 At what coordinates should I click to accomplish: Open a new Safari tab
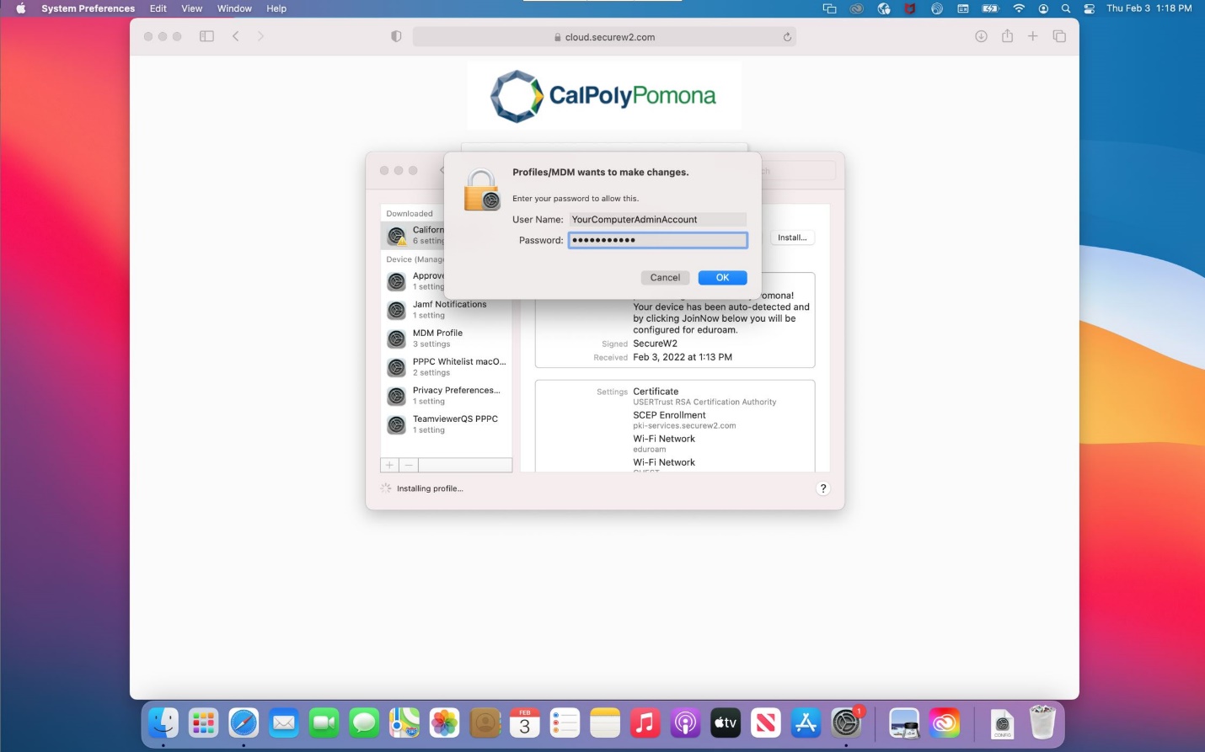(1032, 36)
